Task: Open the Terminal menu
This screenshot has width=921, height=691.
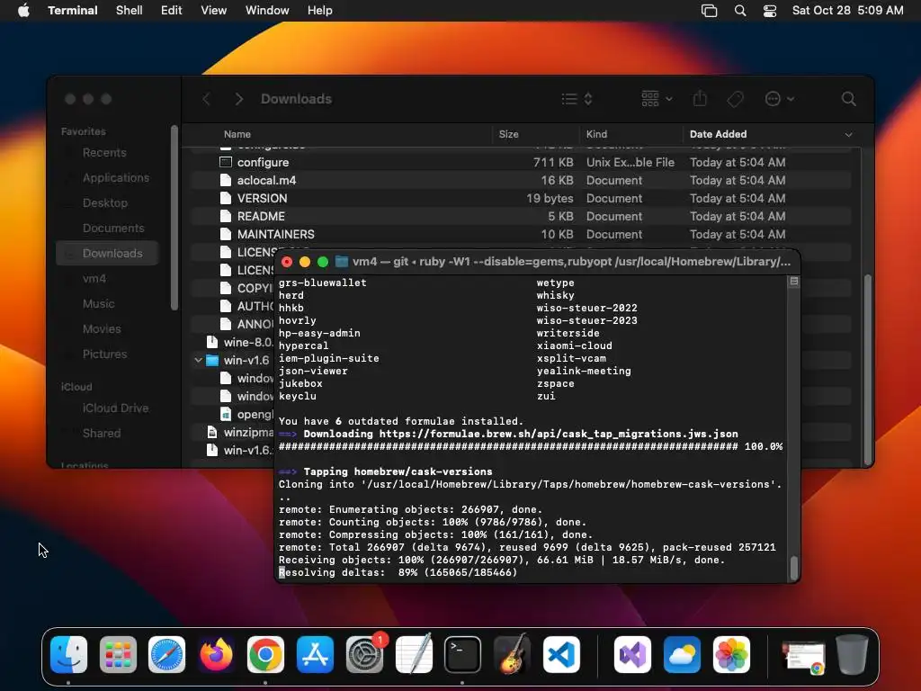Action: coord(72,10)
